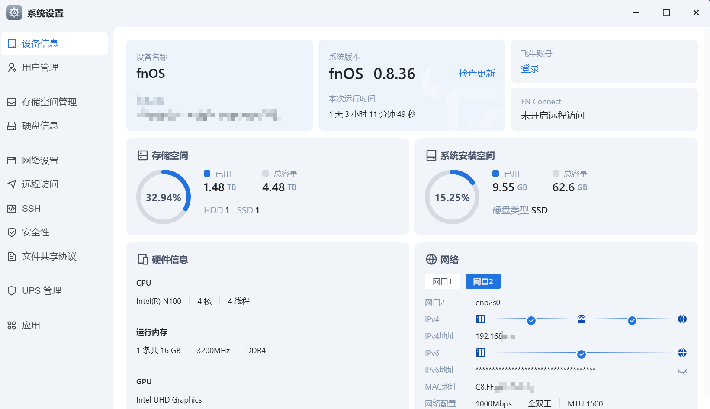Click the 网络 globe header icon
The height and width of the screenshot is (409, 710).
click(431, 259)
